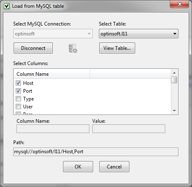Click the column list scroll down arrow
This screenshot has width=192, height=187.
point(174,110)
